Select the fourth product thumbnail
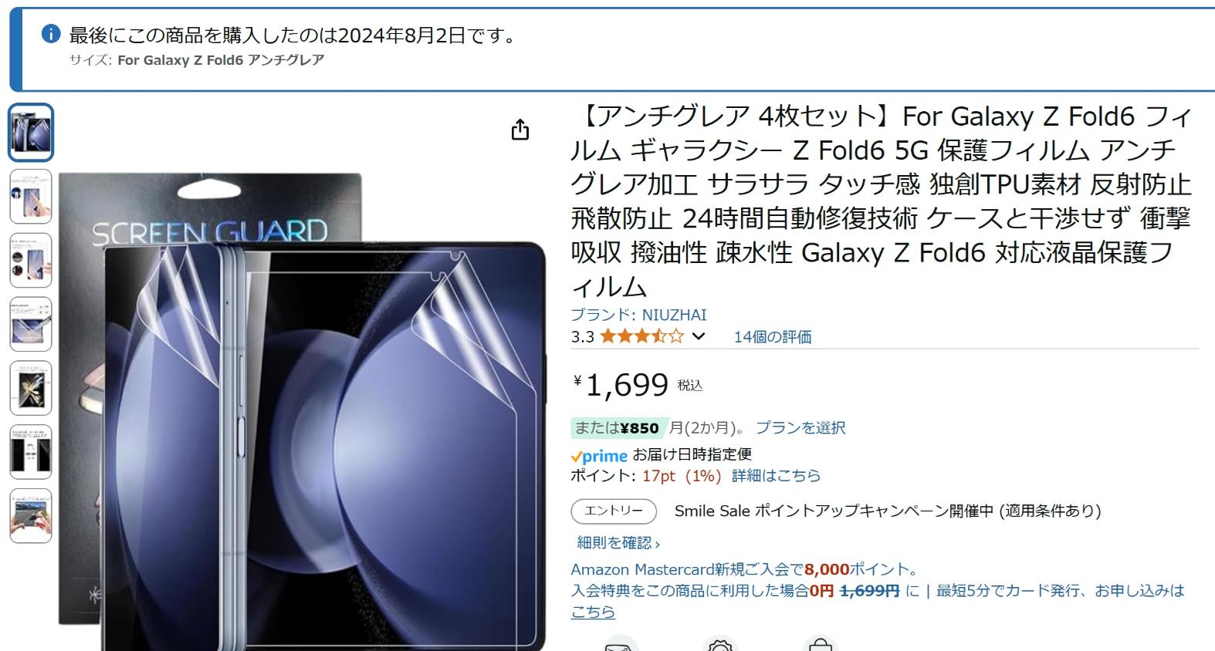This screenshot has height=651, width=1215. point(31,324)
